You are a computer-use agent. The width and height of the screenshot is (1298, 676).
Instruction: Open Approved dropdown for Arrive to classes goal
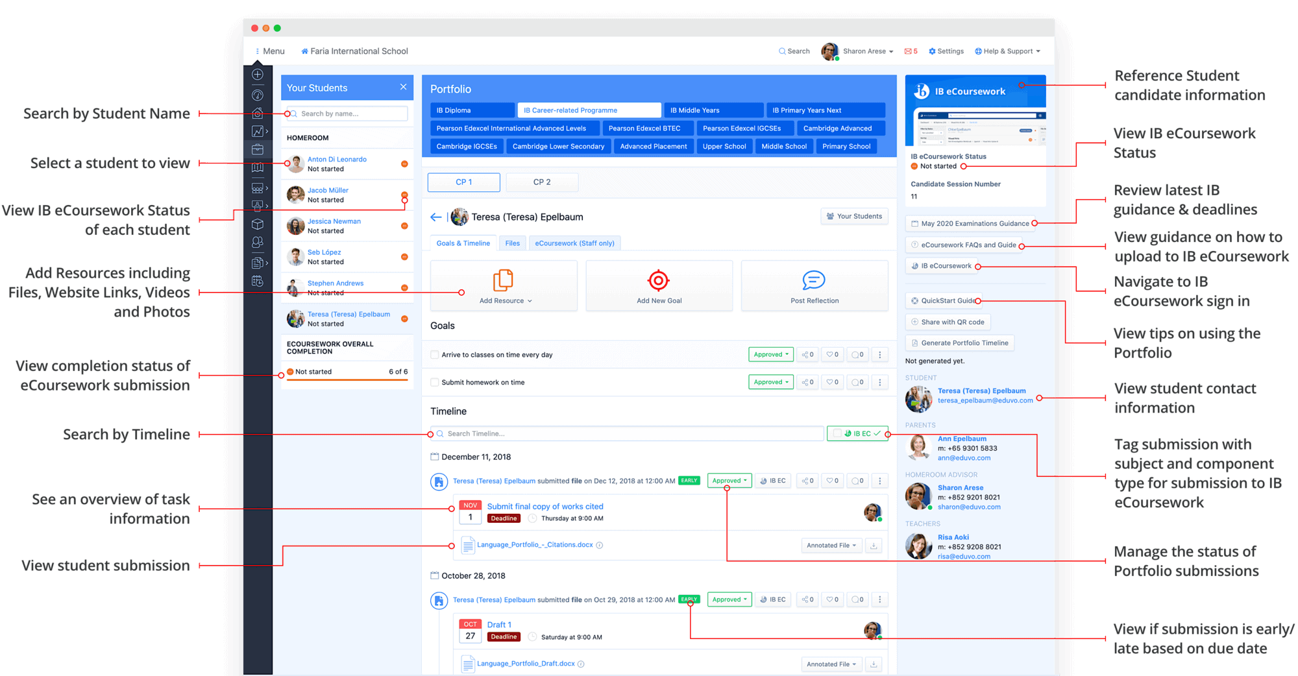770,355
